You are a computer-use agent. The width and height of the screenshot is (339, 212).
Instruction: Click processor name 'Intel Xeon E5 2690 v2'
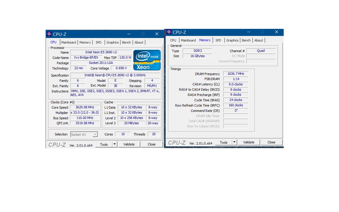101,52
